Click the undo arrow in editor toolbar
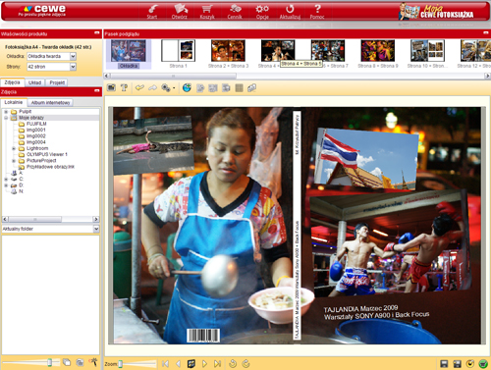 139,87
